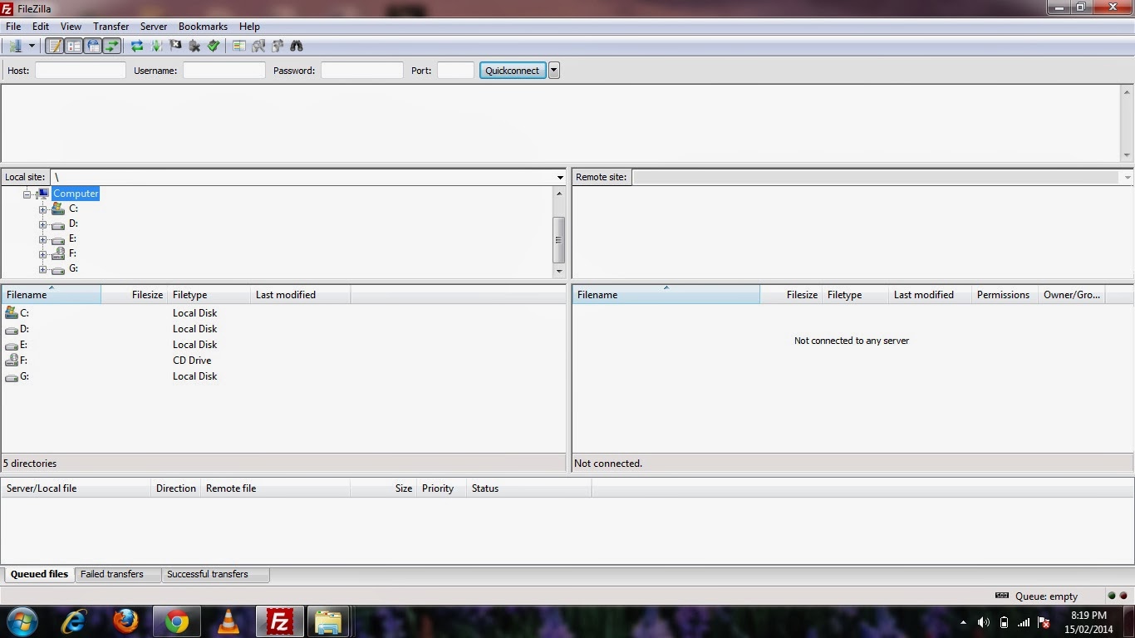
Task: Sort local files by Filename column
Action: [52, 294]
